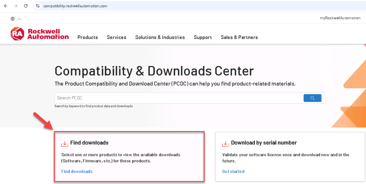
Task: Go back to the previous browser page
Action: 6,6
